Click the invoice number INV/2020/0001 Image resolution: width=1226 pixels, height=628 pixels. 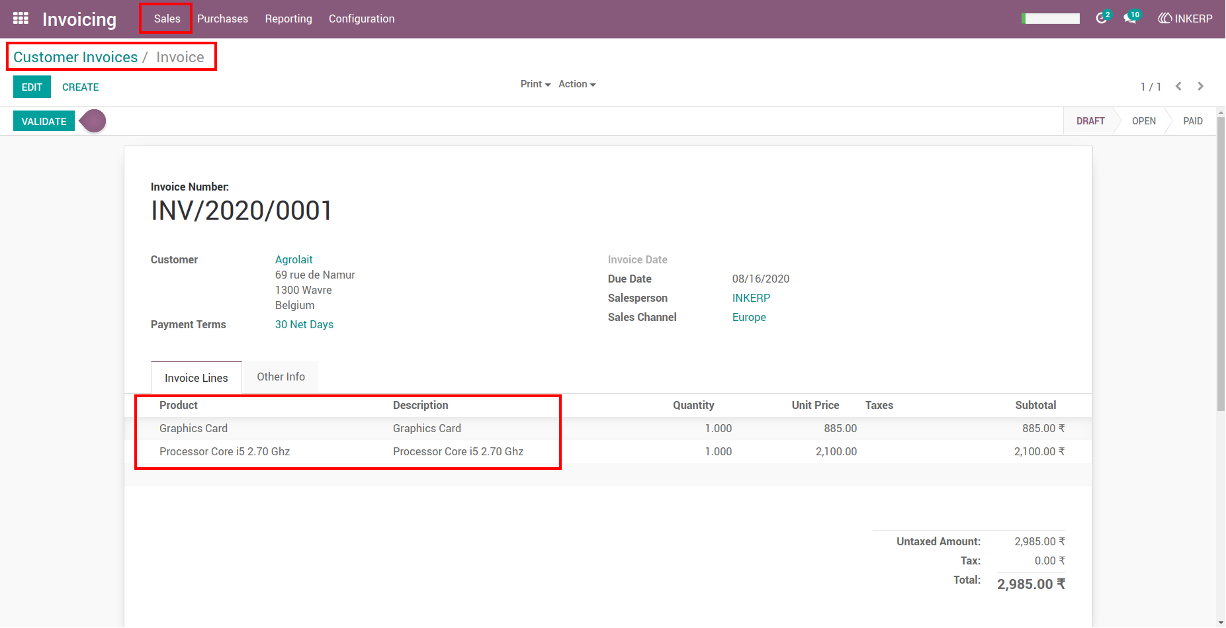pos(241,210)
